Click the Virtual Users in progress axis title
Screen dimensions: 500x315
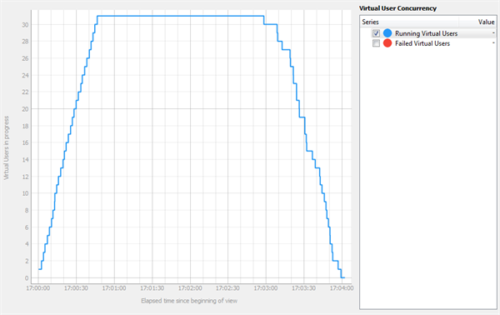[x=6, y=147]
